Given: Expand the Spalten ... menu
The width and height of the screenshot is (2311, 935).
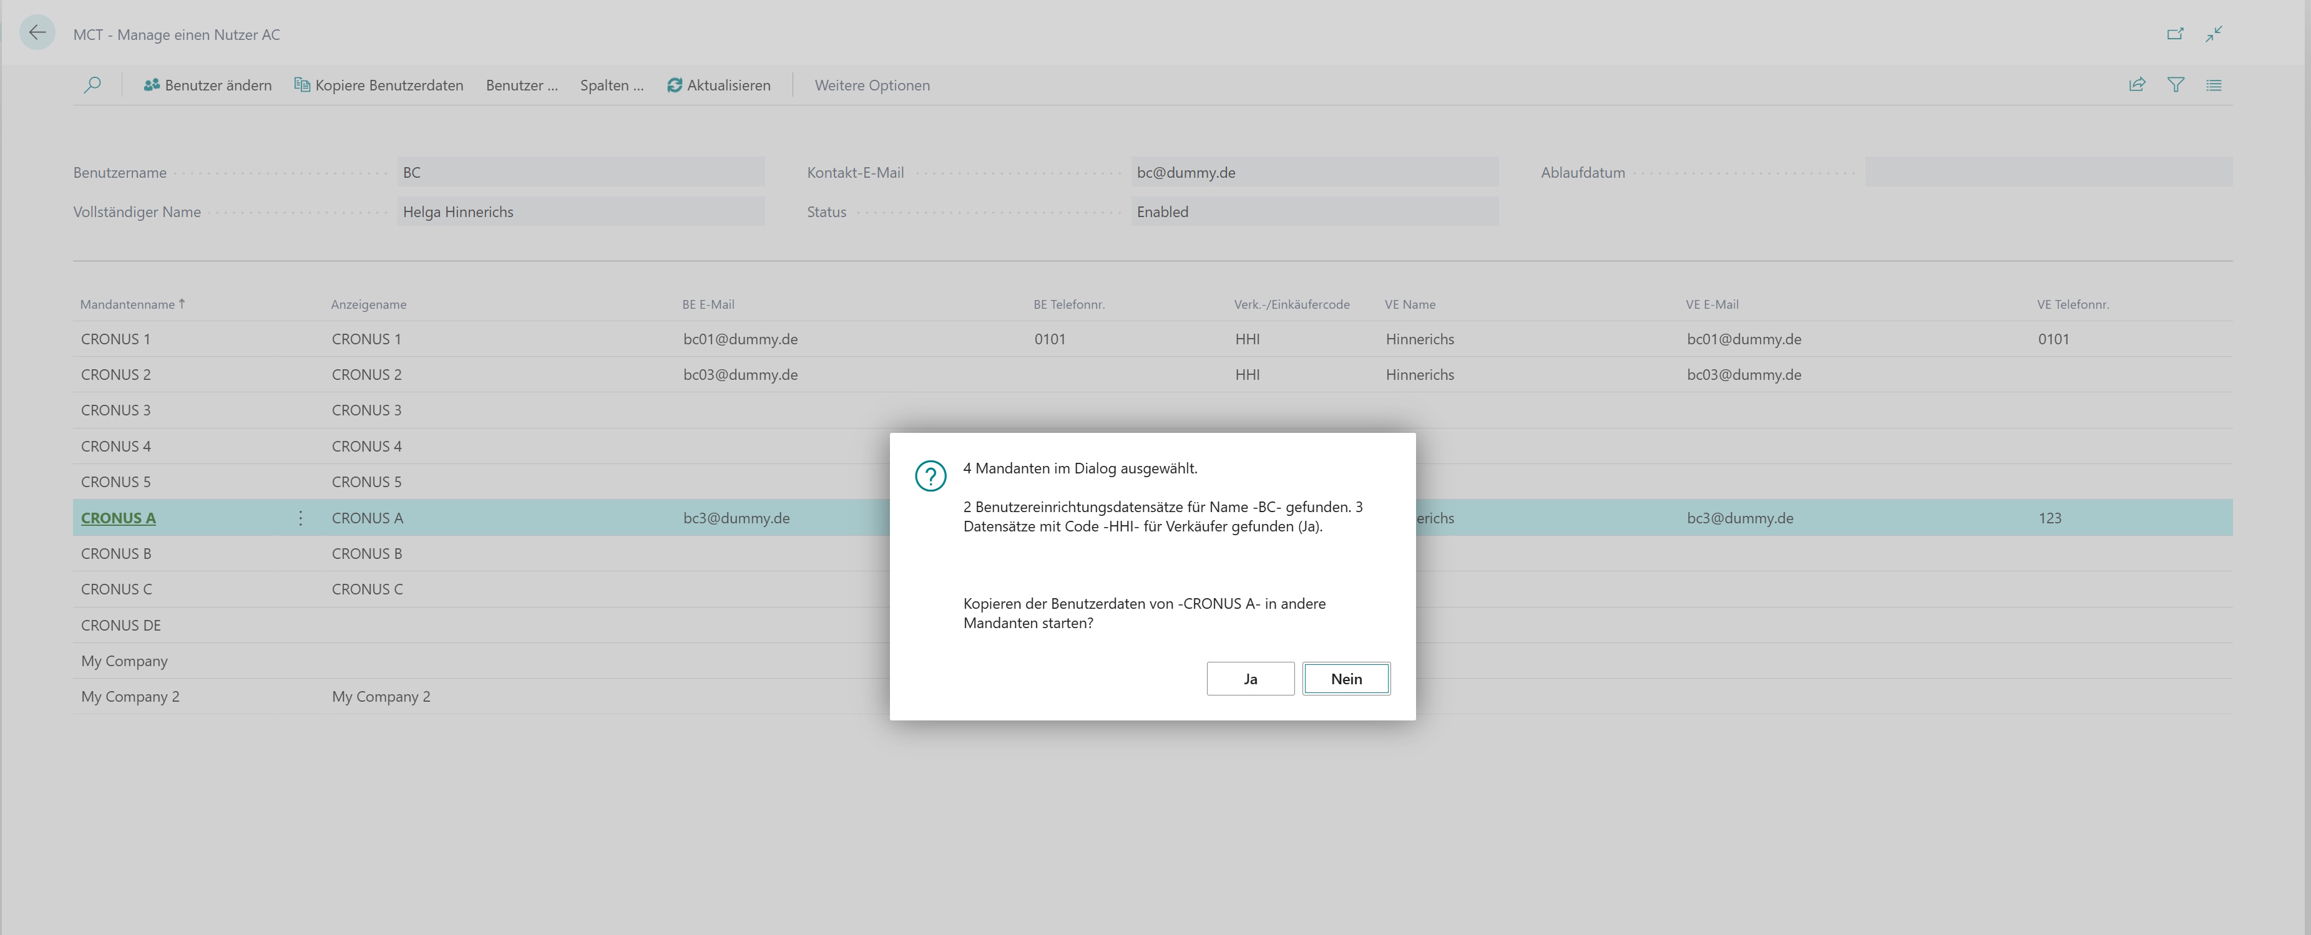Looking at the screenshot, I should coord(612,85).
